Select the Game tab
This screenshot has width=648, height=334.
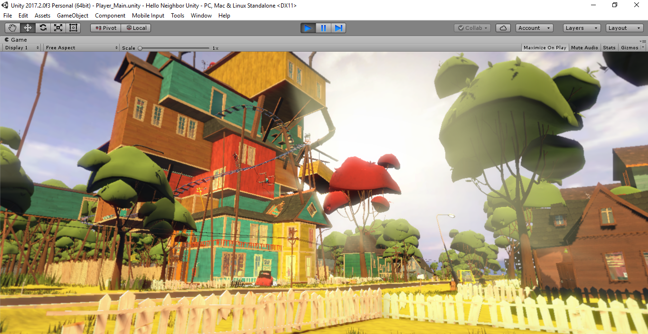16,40
